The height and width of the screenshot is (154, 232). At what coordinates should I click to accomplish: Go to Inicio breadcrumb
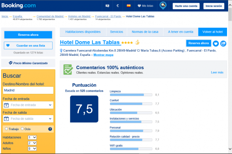coord(5,16)
